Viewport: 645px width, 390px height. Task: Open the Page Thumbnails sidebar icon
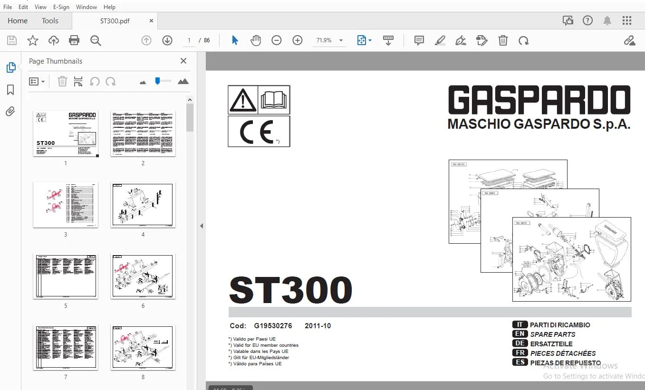click(10, 68)
